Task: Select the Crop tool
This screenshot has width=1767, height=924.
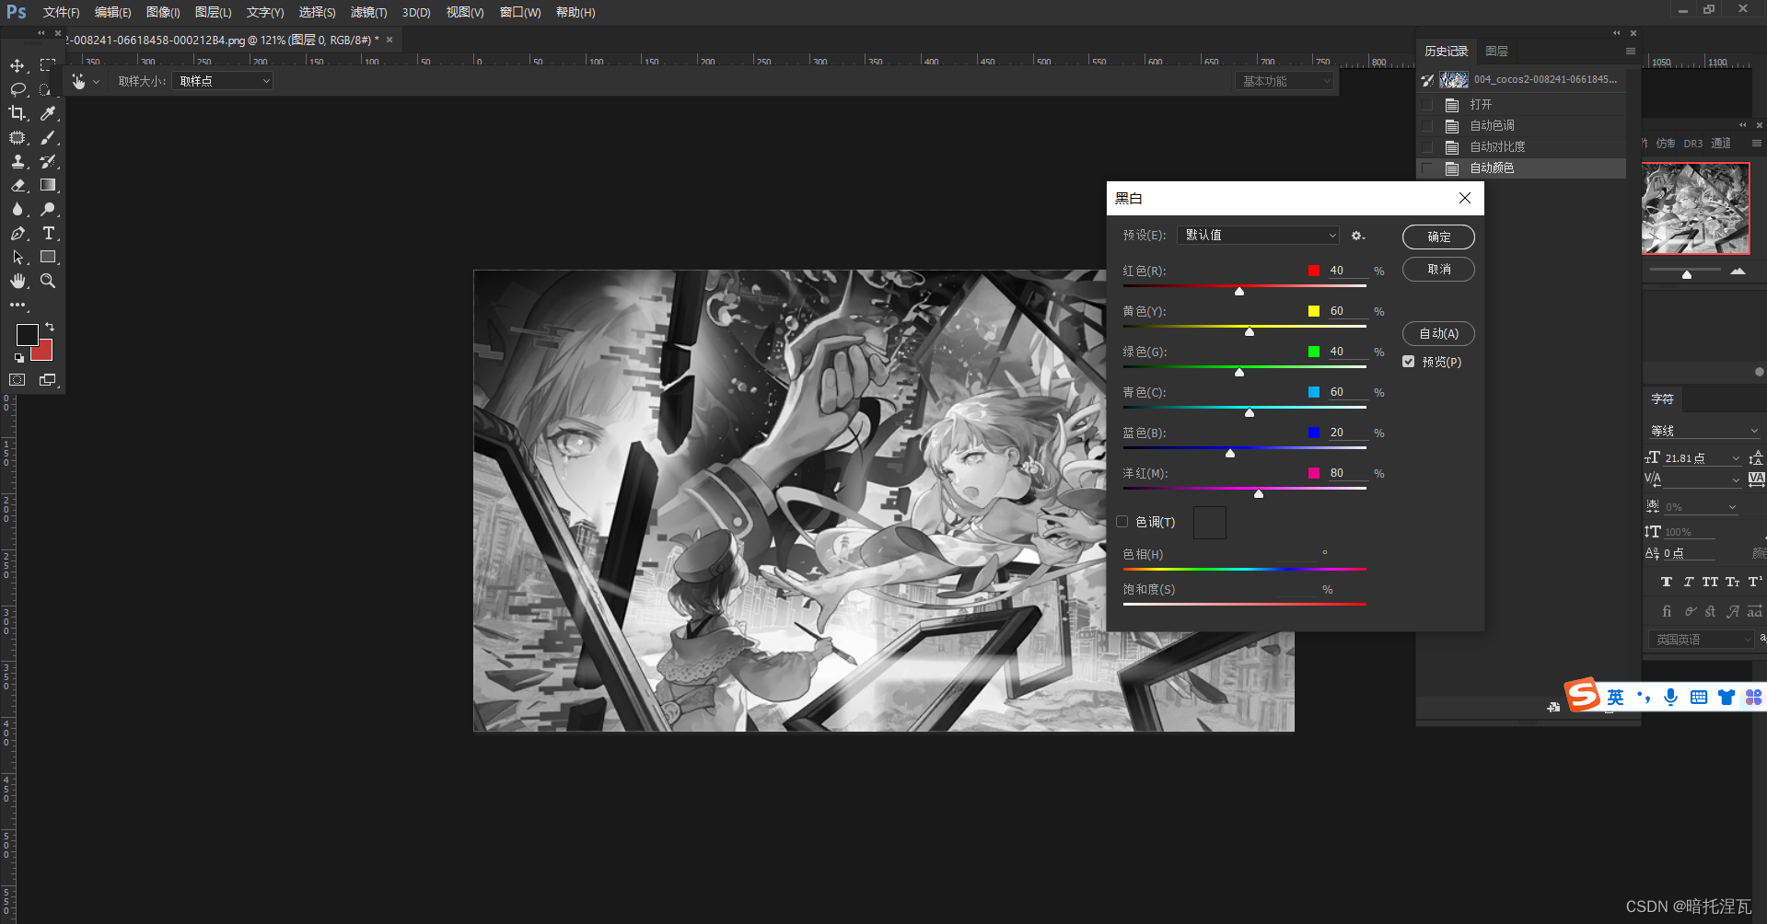Action: [17, 113]
